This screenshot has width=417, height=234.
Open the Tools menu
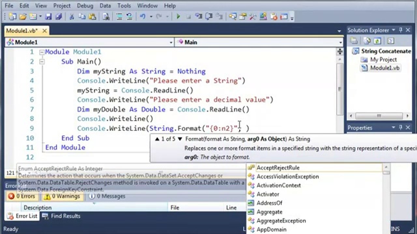[x=124, y=6]
